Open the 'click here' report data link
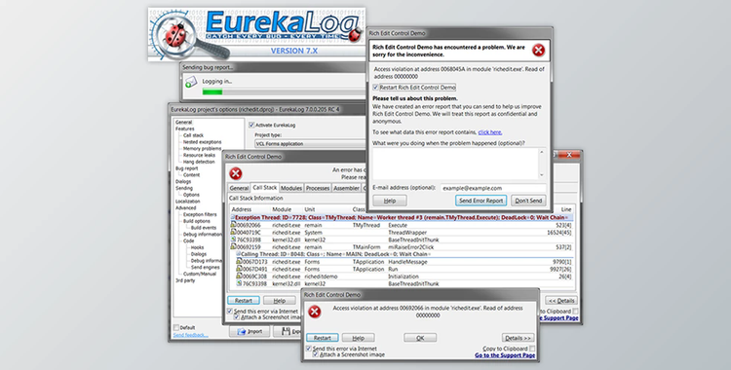 click(x=490, y=132)
